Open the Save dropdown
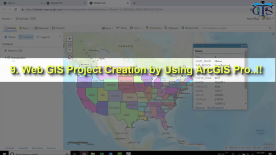Image resolution: width=276 pixels, height=155 pixels. click(x=107, y=28)
